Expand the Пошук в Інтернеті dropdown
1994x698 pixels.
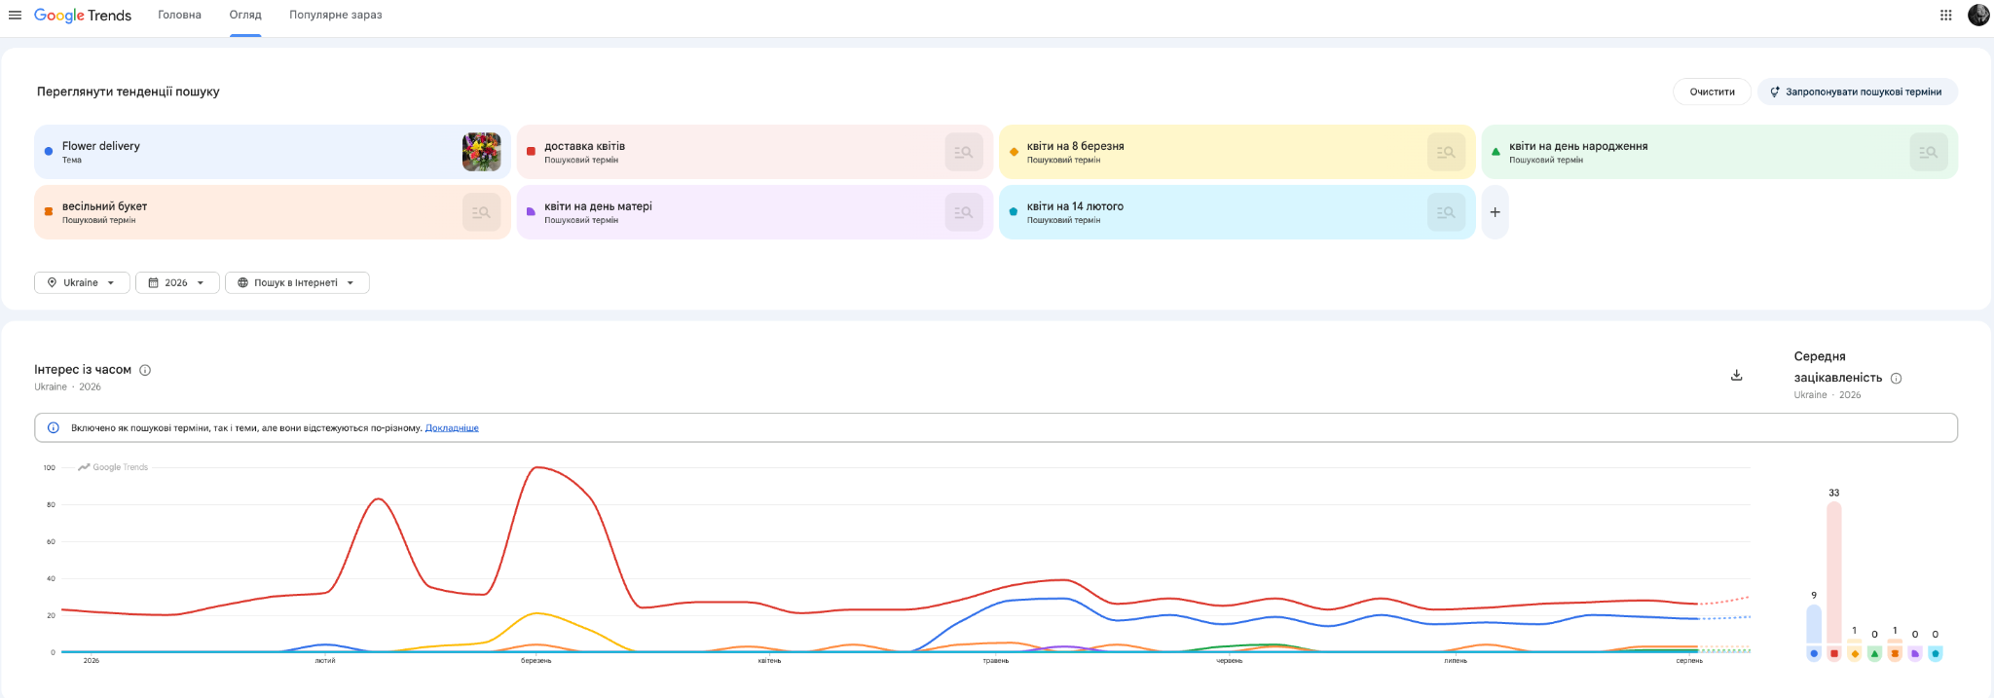point(297,282)
